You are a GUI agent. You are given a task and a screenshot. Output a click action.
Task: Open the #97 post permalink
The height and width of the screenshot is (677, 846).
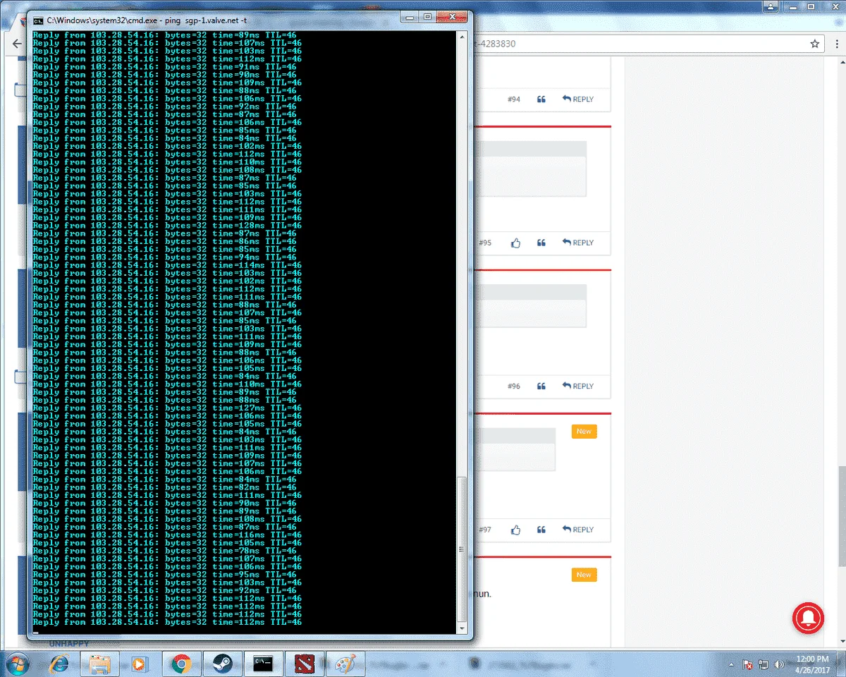[x=485, y=530]
